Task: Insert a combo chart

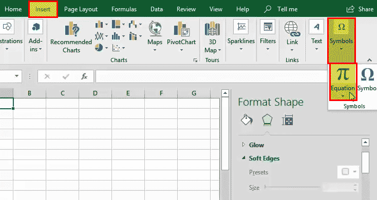Action: click(135, 36)
